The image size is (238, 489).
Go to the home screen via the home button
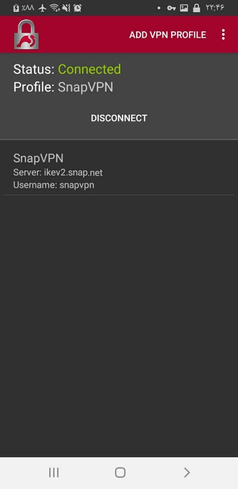pos(120,473)
